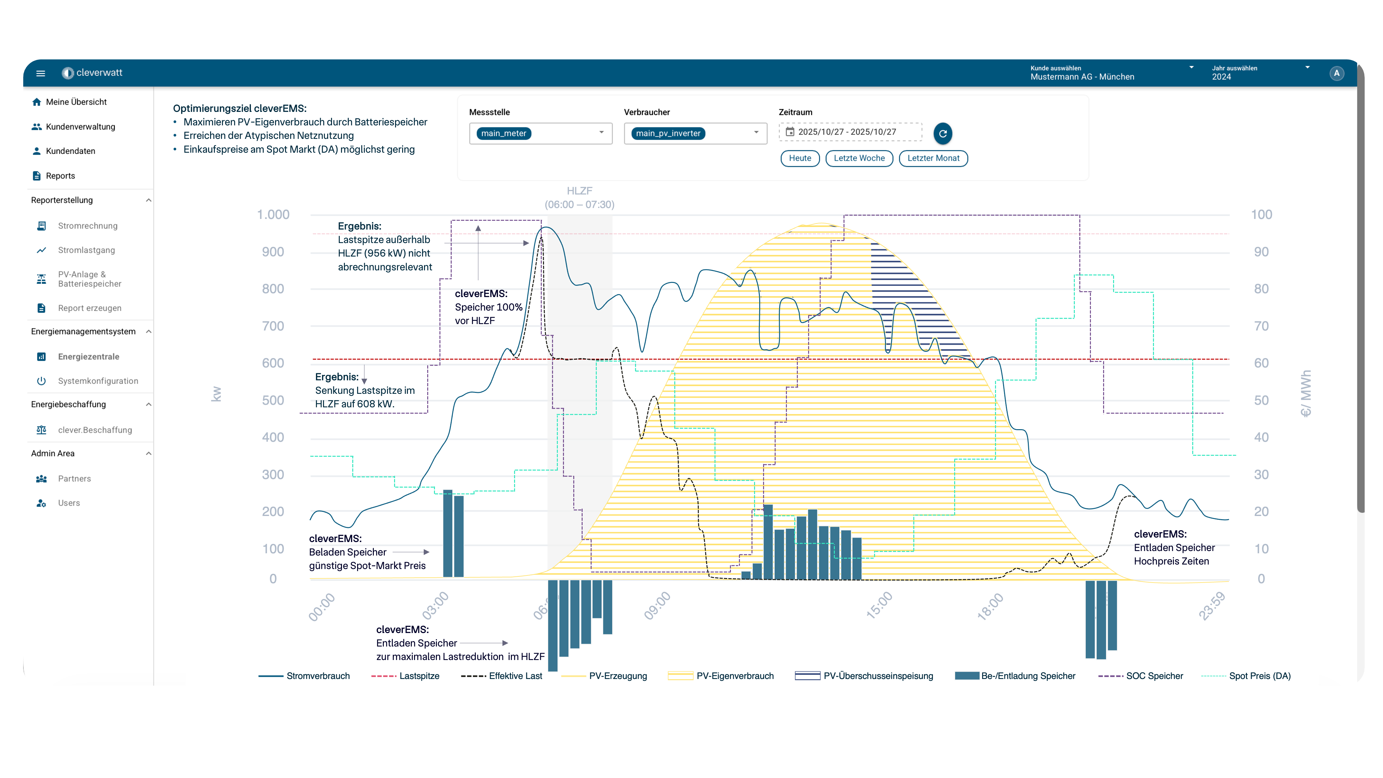Click the Zeitraum date range field
The height and width of the screenshot is (778, 1383).
point(850,132)
